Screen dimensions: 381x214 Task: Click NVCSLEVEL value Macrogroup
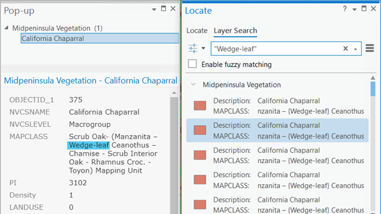coord(90,125)
